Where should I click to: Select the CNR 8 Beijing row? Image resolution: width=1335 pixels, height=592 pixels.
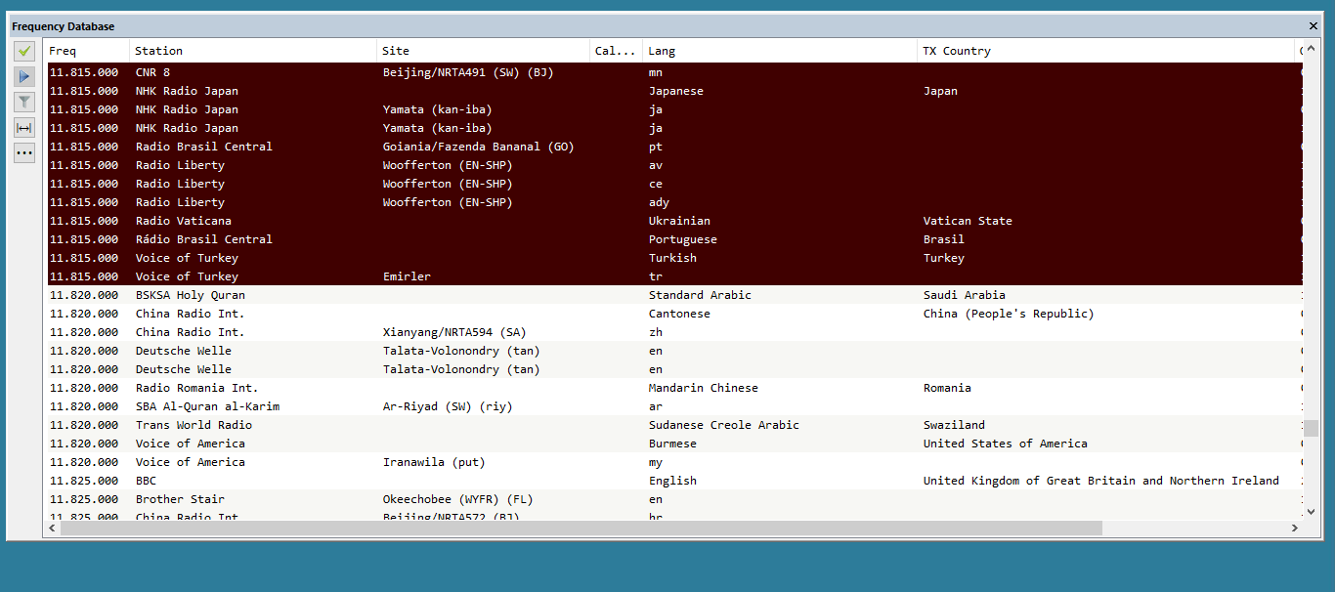coord(391,72)
